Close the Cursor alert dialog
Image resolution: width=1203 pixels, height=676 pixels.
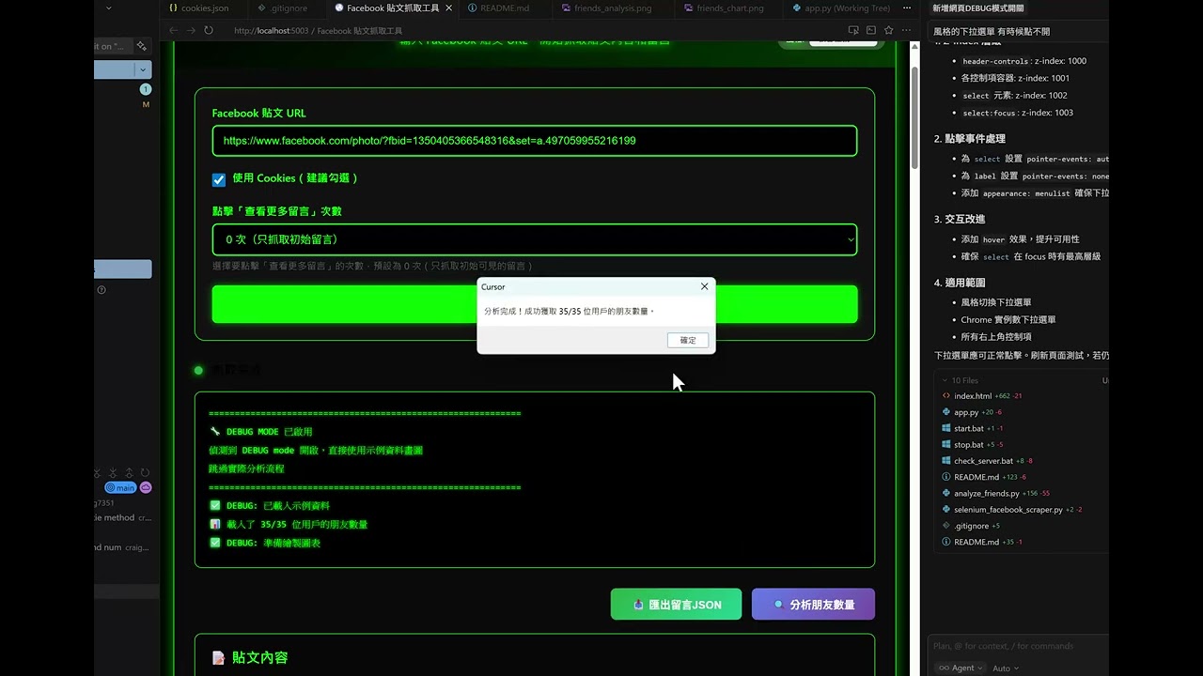(x=704, y=286)
